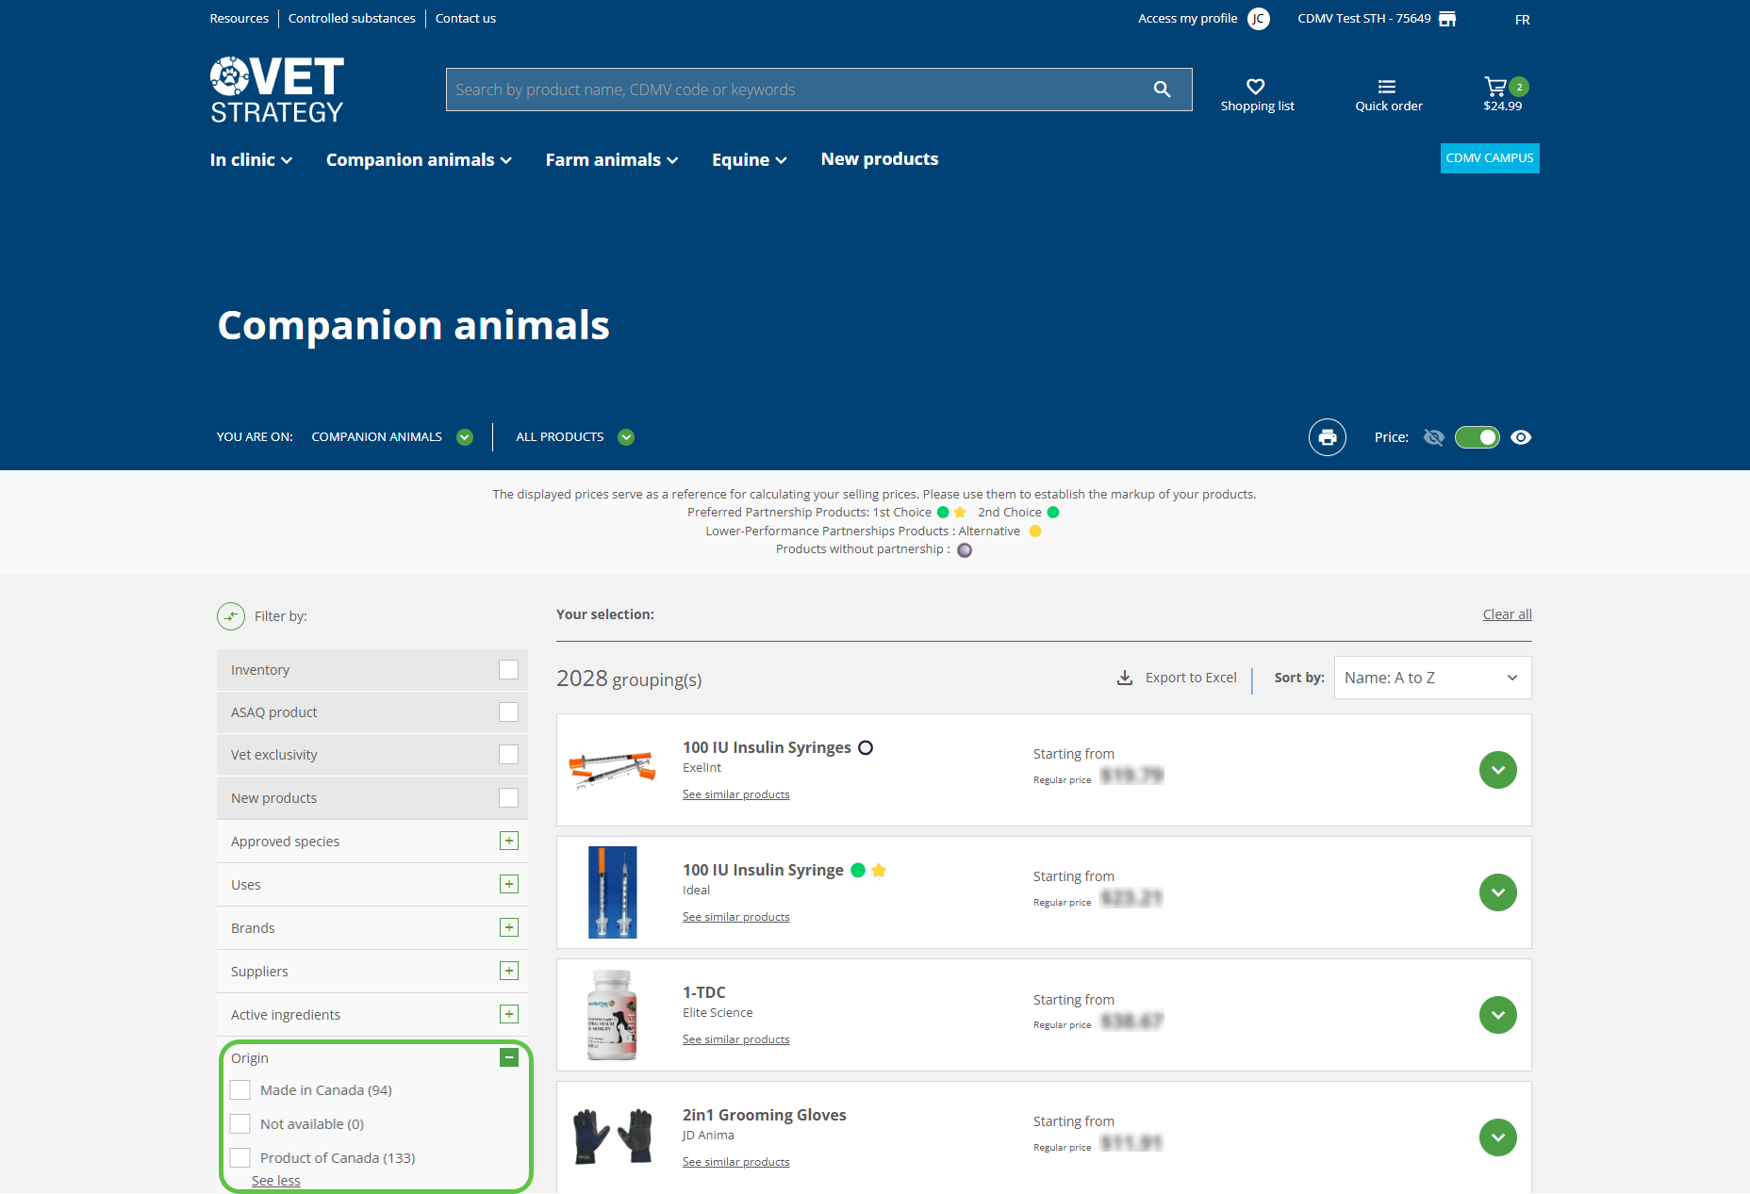The image size is (1750, 1194).
Task: Click the green circle beside 100 IU Insulin Syringe
Action: [857, 870]
